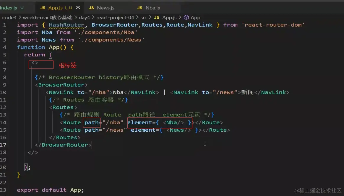Screen dimensions: 344x196
Task: Click the JS icon on App.js tab
Action: [43, 8]
